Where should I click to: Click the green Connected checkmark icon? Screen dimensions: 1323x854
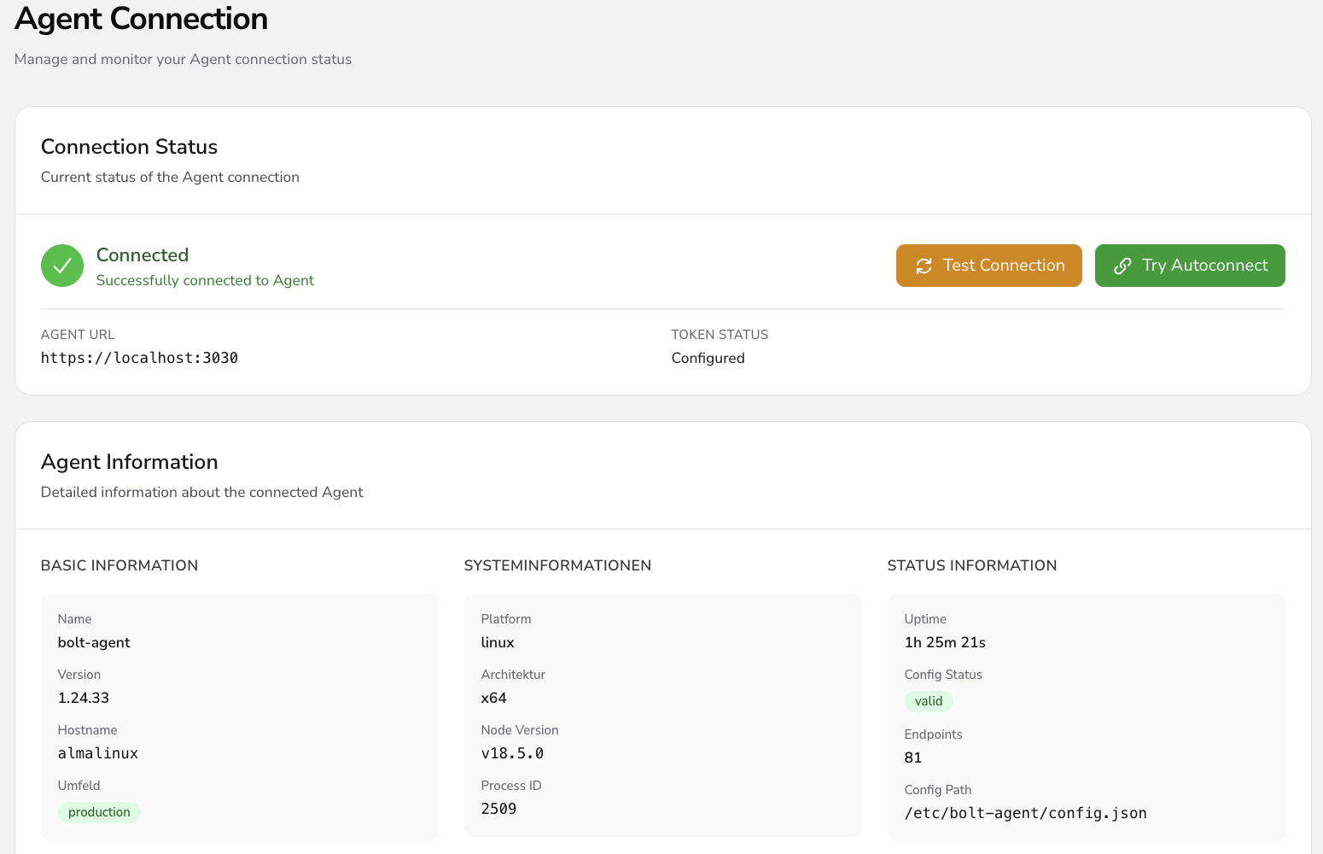(62, 266)
